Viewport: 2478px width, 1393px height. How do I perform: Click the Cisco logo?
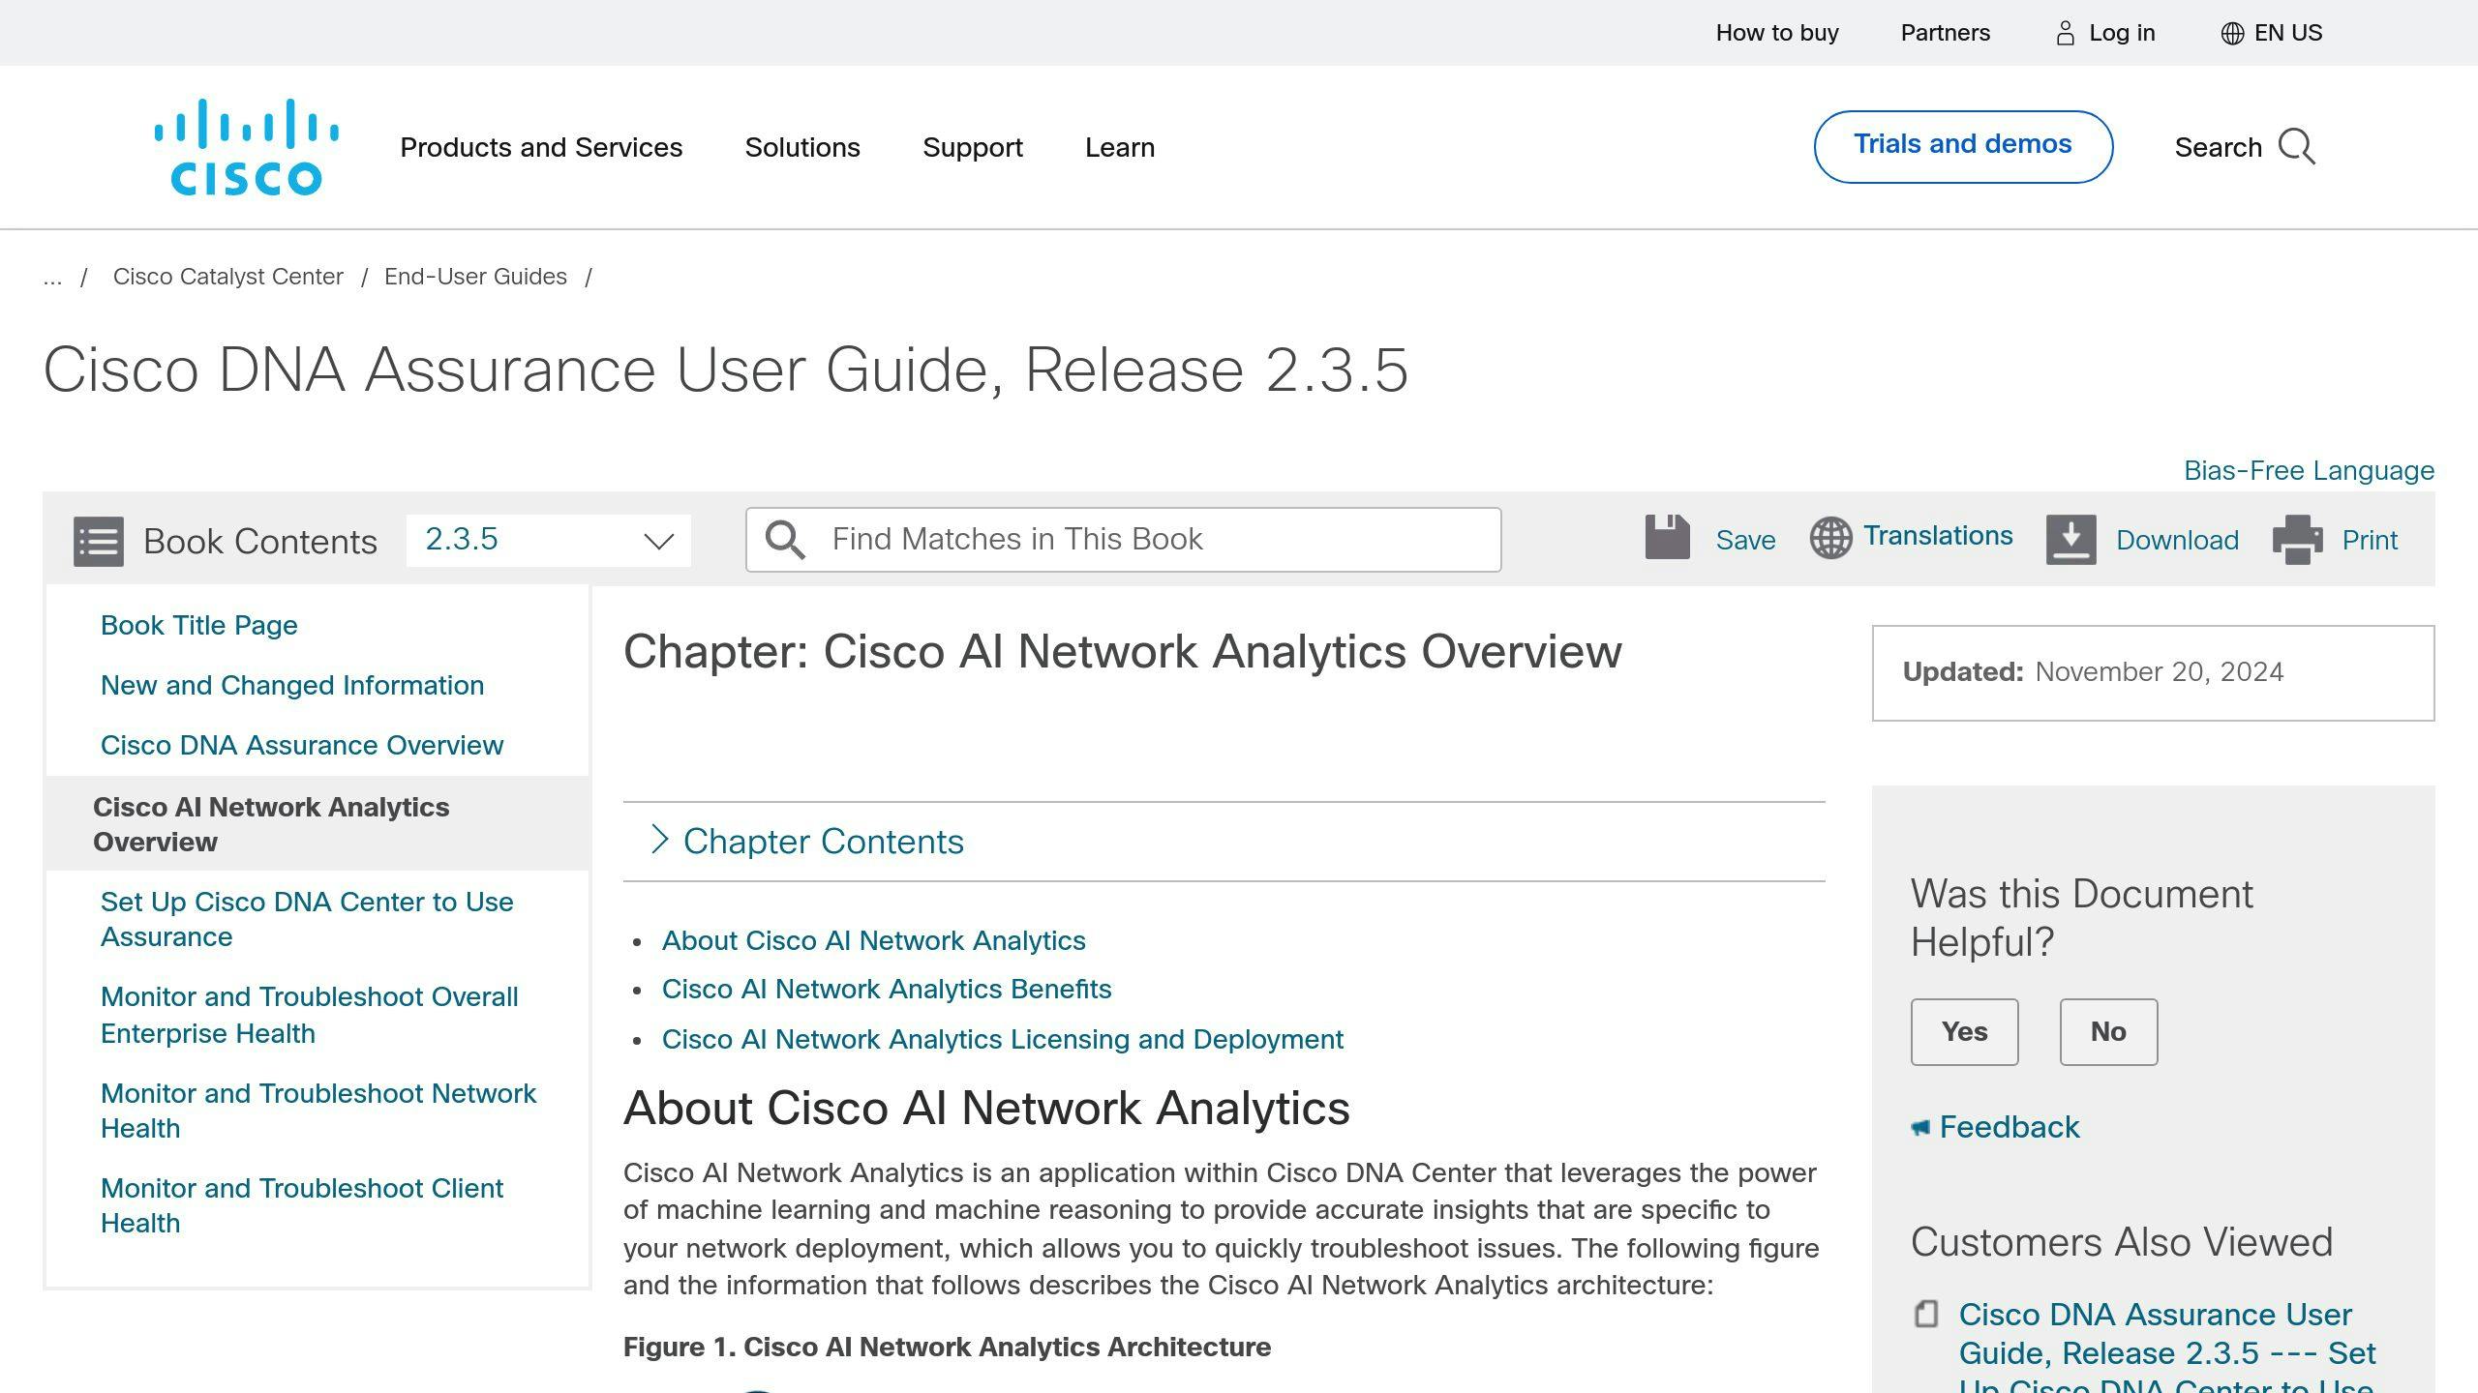(x=247, y=147)
